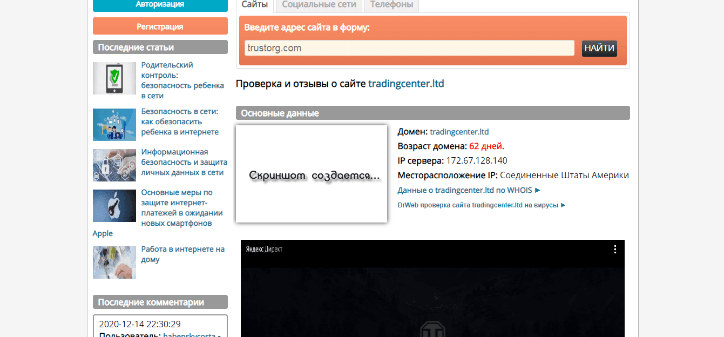
Task: Focus the site address input field
Action: click(x=409, y=48)
